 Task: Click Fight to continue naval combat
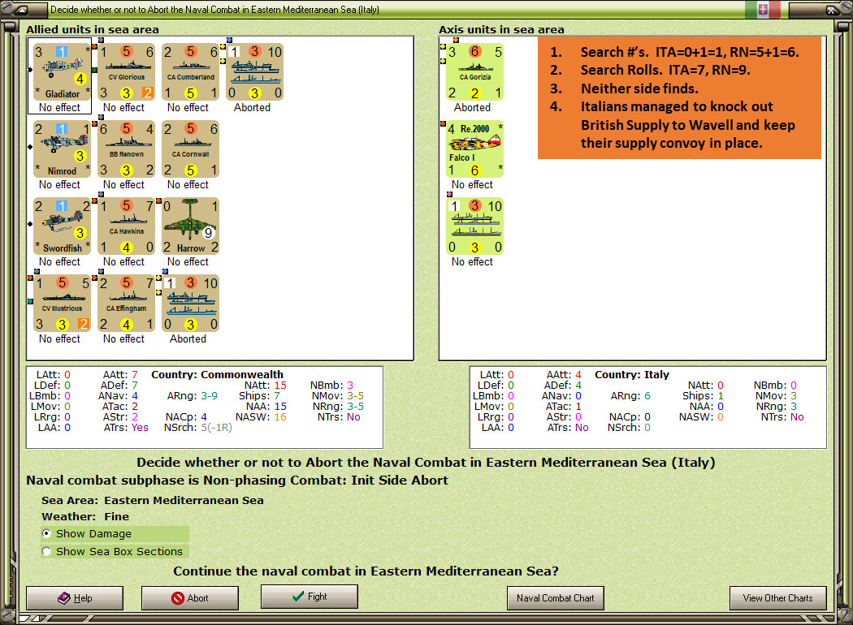[x=310, y=597]
